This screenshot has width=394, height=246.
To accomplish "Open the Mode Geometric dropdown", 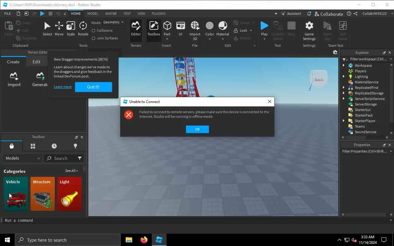I will (x=114, y=22).
